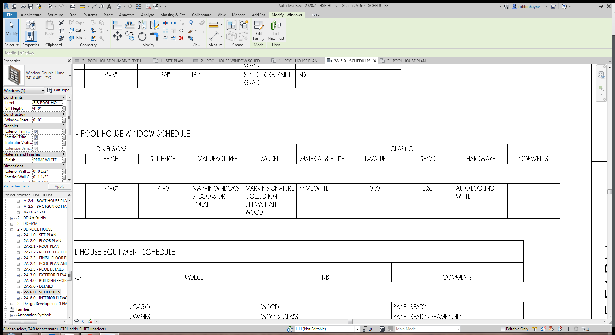Select the Offset tool
The image size is (615, 335).
(130, 24)
